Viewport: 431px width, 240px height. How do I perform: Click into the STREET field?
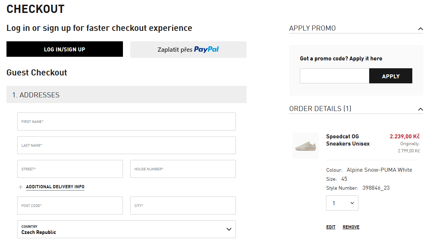[x=70, y=169]
